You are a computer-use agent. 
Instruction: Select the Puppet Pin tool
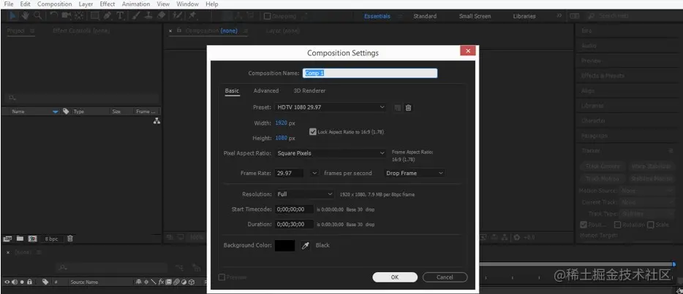tap(192, 15)
